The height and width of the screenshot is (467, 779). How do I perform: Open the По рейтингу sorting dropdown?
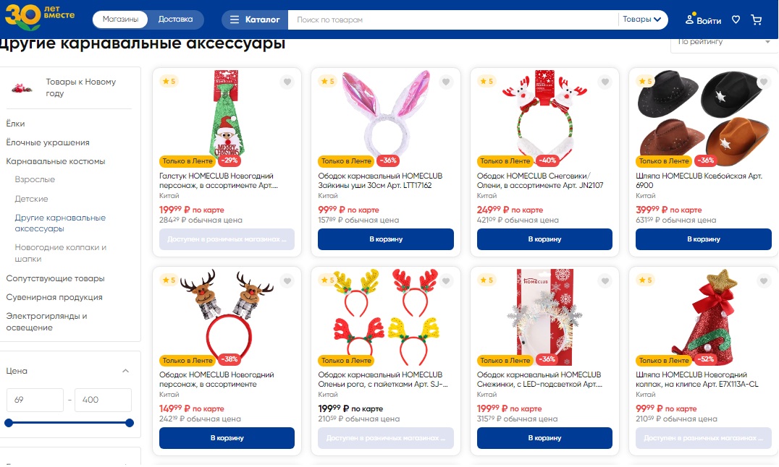725,43
